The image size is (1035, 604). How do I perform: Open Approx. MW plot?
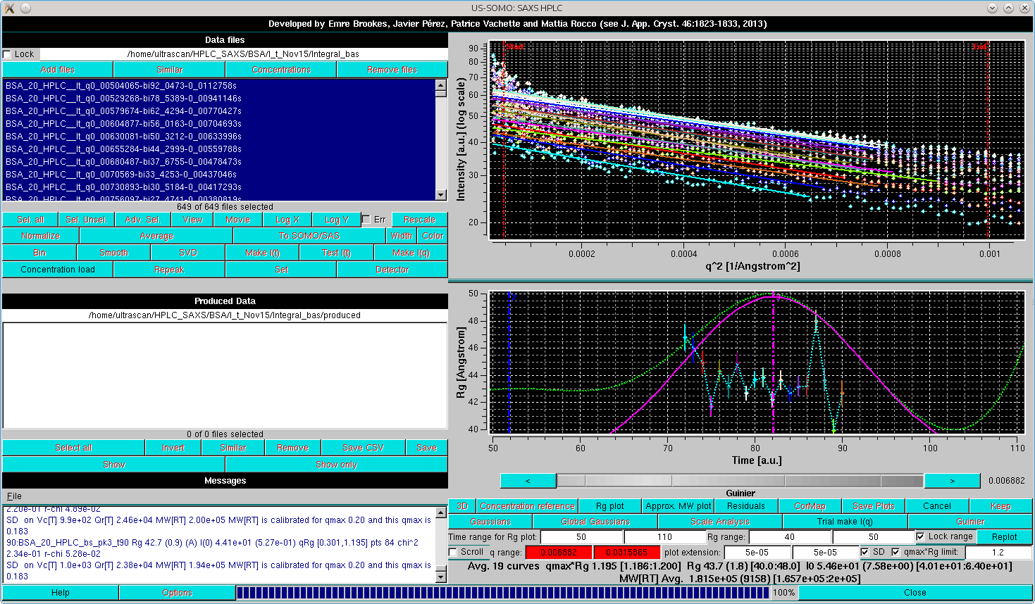point(678,506)
